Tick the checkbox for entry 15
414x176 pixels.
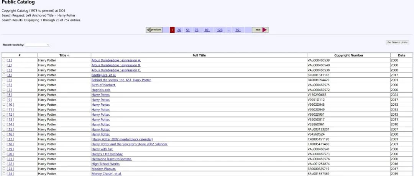click(x=4, y=129)
